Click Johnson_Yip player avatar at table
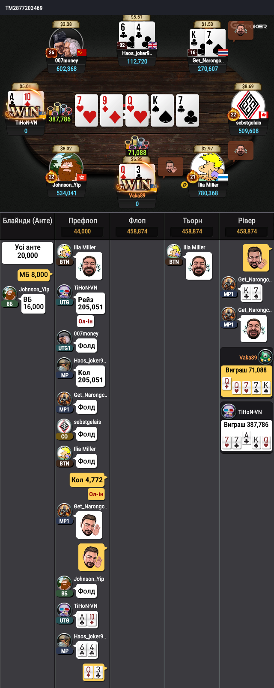 click(66, 167)
